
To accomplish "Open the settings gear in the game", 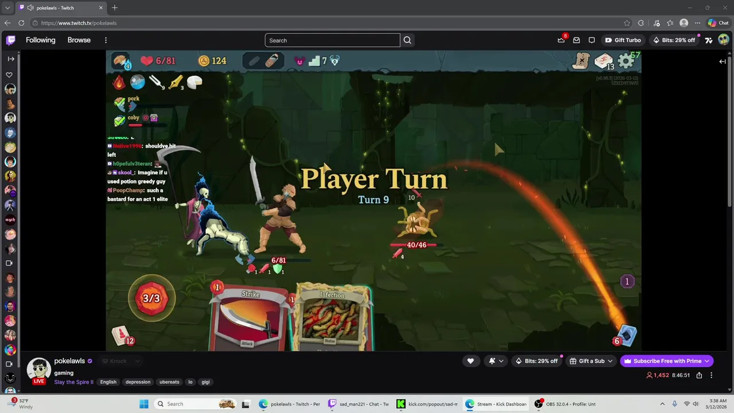I will pyautogui.click(x=626, y=61).
